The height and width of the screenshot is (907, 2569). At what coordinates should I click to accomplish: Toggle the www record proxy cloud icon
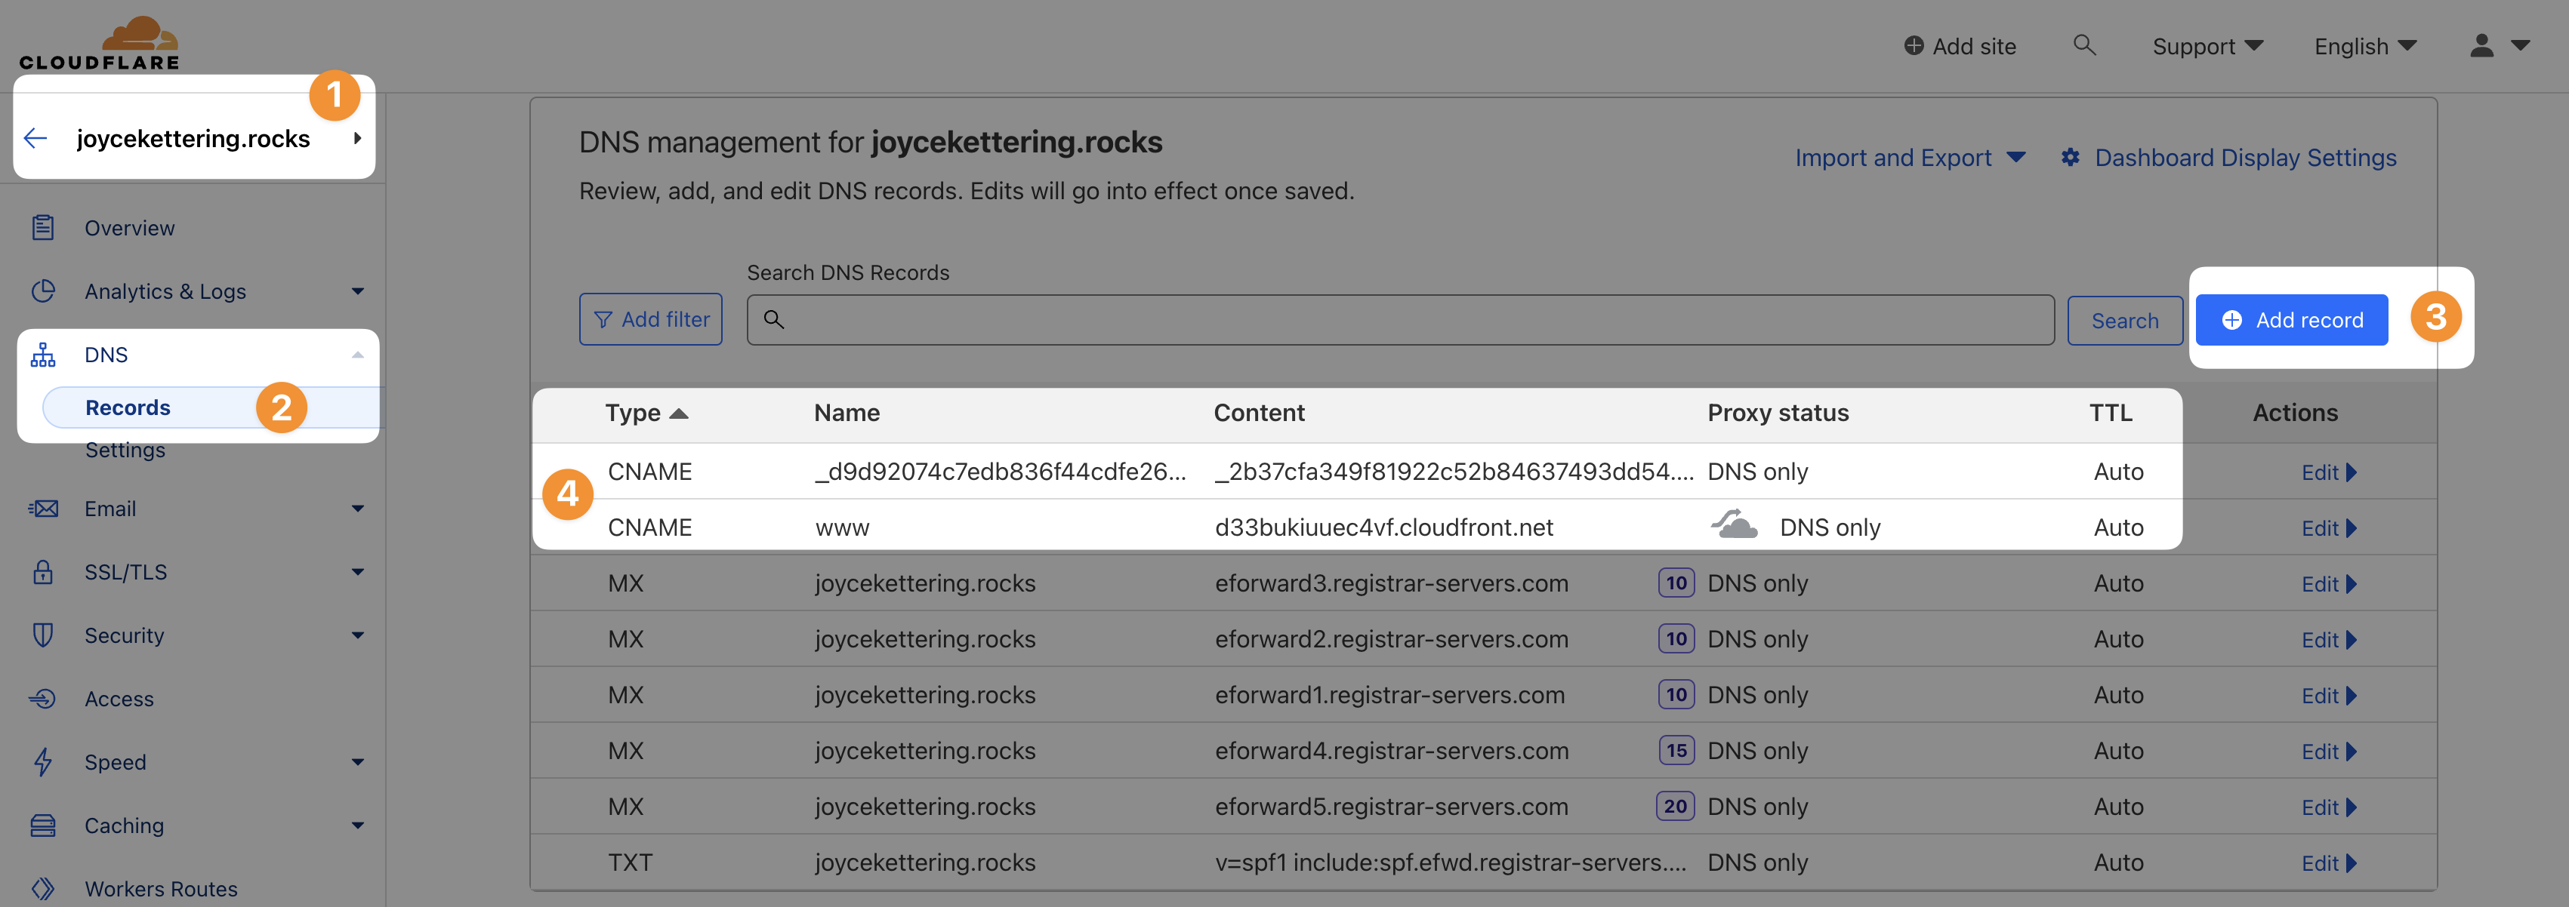(1735, 525)
